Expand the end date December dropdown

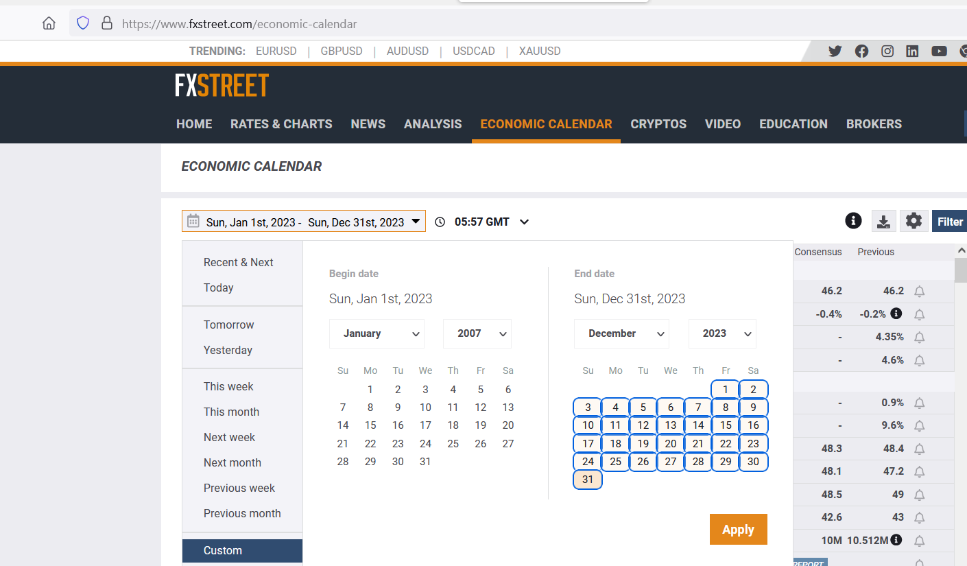(x=621, y=333)
